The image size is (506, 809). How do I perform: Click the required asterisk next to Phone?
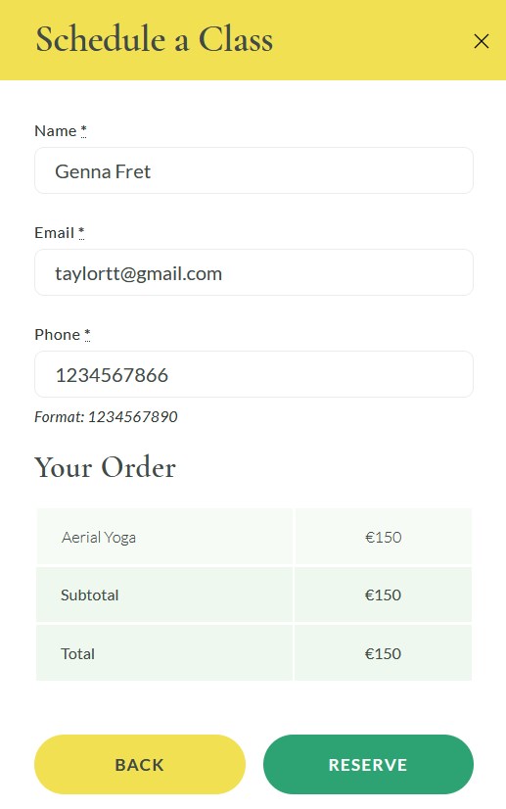87,334
